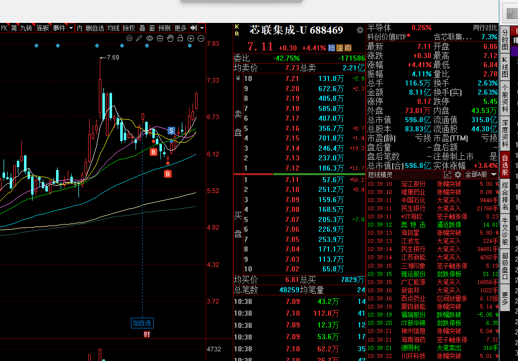This screenshot has width=518, height=361.
Task: Open dropdown arrow at end of chart toolbar
Action: pos(202,28)
